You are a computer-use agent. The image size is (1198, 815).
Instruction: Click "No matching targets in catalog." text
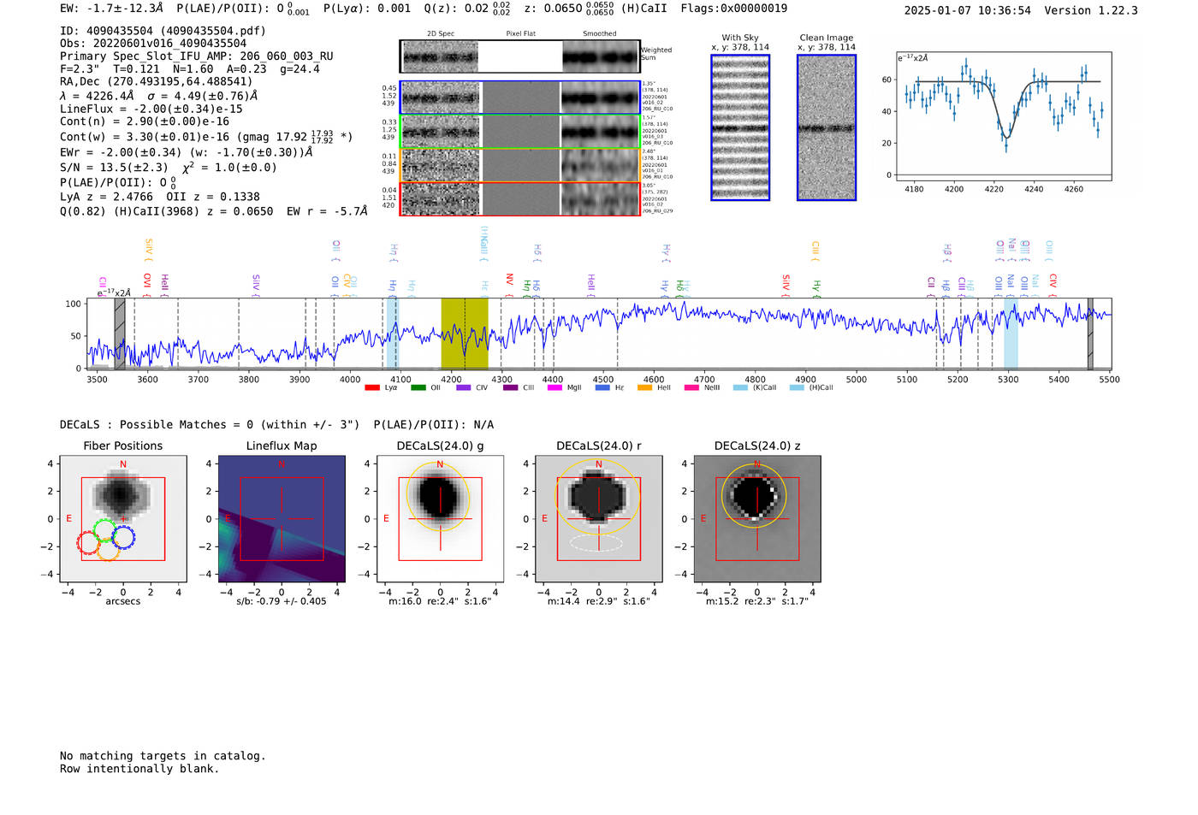[163, 756]
